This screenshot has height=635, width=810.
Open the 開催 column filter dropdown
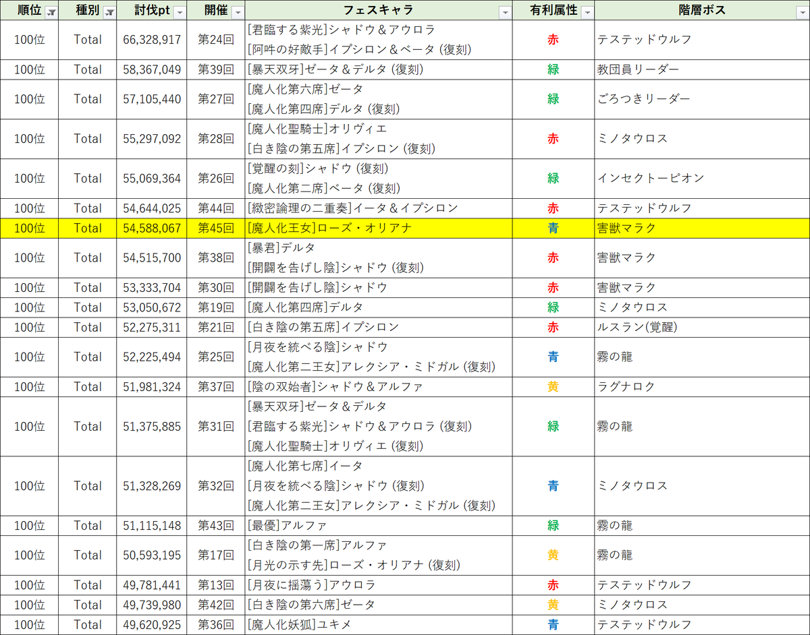[237, 12]
